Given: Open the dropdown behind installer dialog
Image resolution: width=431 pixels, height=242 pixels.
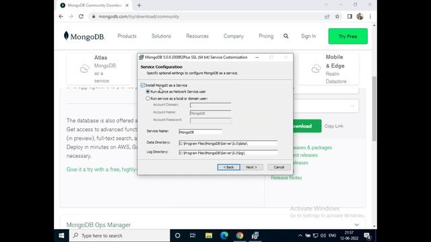Looking at the screenshot, I should (326, 106).
